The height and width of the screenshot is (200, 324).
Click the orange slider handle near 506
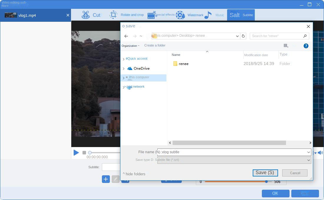point(266,182)
